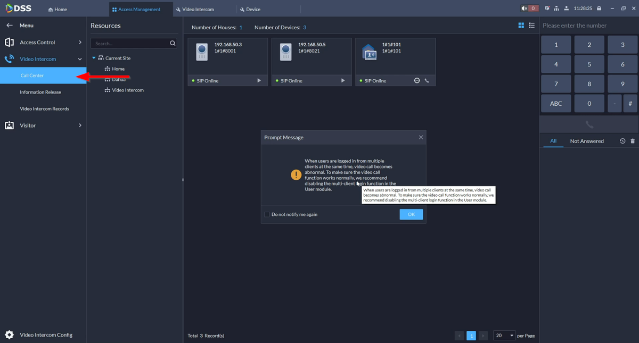Viewport: 639px width, 343px height.
Task: Open the alarm count badge showing 0
Action: [x=533, y=9]
